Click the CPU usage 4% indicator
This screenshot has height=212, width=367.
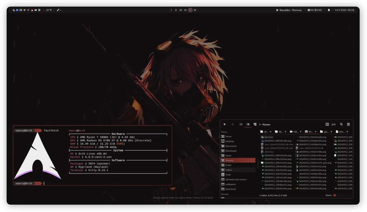311,10
